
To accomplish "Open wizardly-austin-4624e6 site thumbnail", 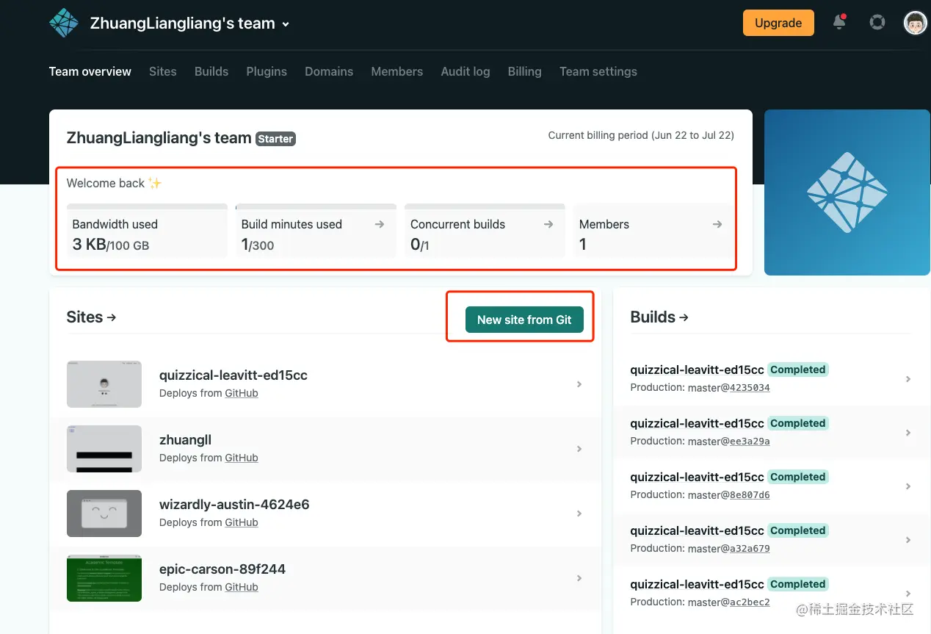I will (104, 514).
